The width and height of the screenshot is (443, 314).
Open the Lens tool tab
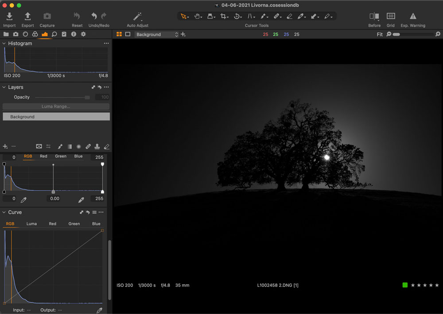25,34
